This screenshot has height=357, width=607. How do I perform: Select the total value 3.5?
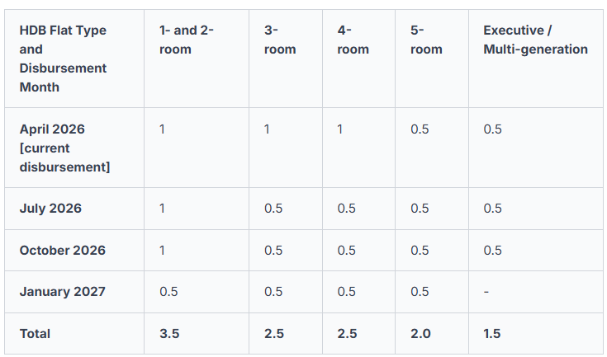click(169, 334)
